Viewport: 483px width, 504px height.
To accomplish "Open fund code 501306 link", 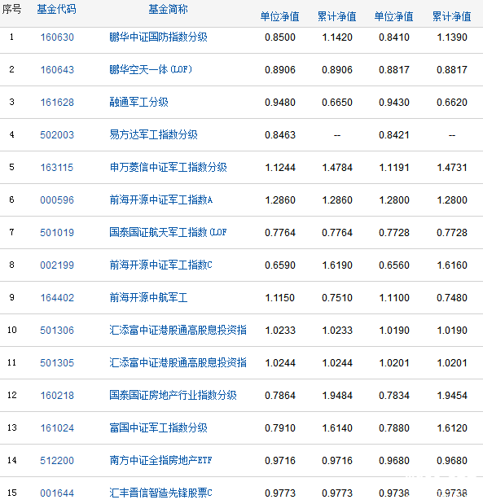I will (57, 331).
